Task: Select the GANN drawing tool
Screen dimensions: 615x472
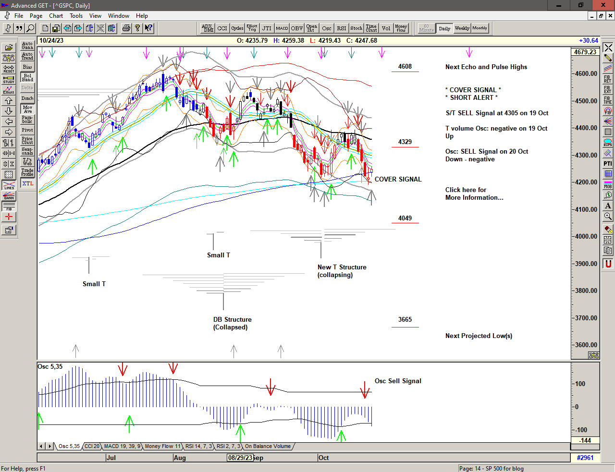Action: (x=9, y=195)
